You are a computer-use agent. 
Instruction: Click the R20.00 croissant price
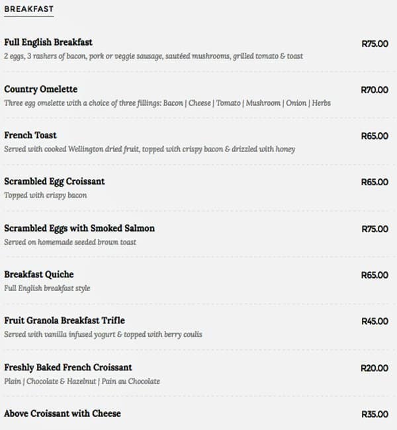375,368
